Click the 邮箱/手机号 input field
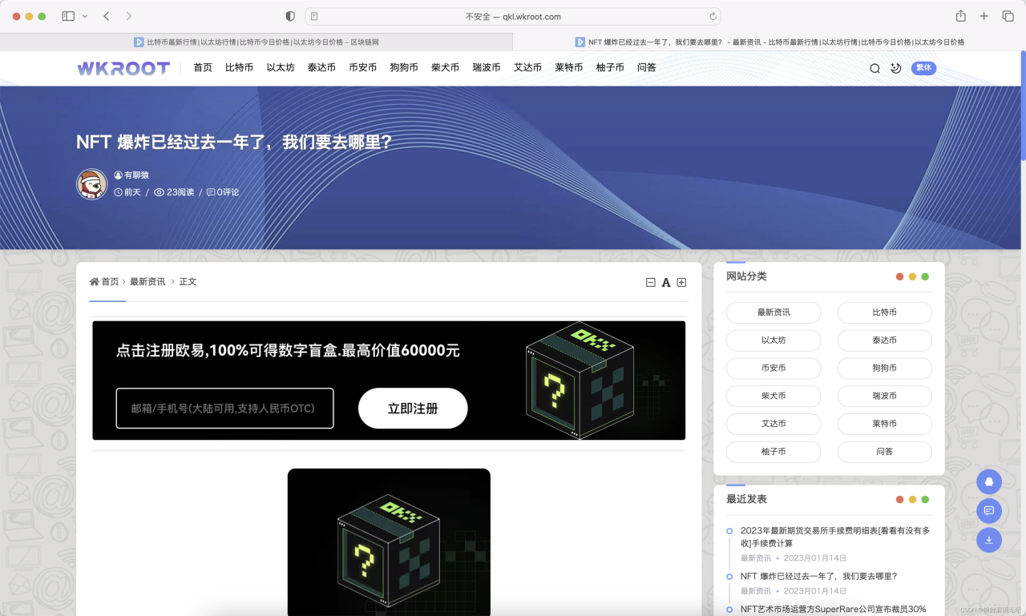Viewport: 1026px width, 616px height. point(224,409)
